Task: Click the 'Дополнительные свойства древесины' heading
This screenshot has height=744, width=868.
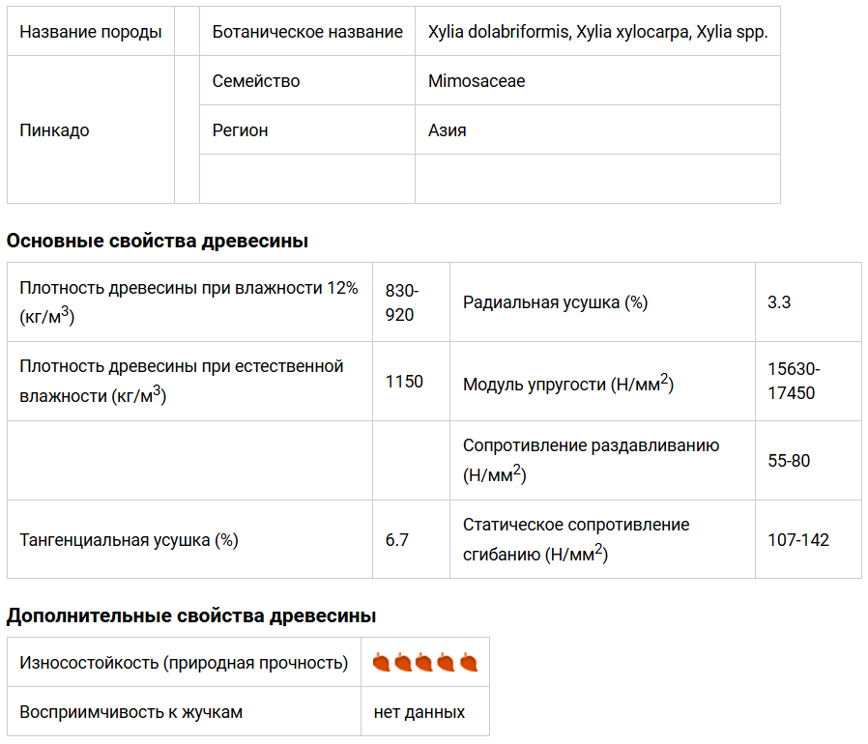Action: (x=191, y=615)
